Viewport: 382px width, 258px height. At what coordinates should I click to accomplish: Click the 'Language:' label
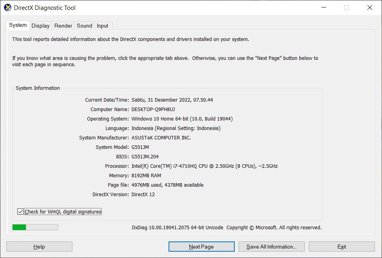[x=117, y=128]
